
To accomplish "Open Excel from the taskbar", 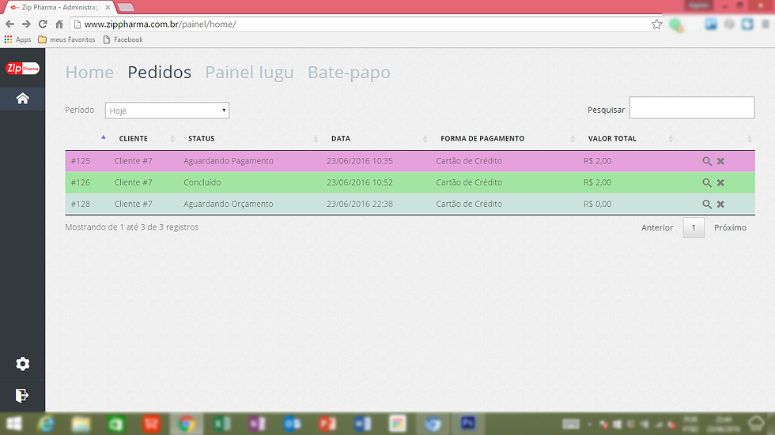I will (x=222, y=424).
